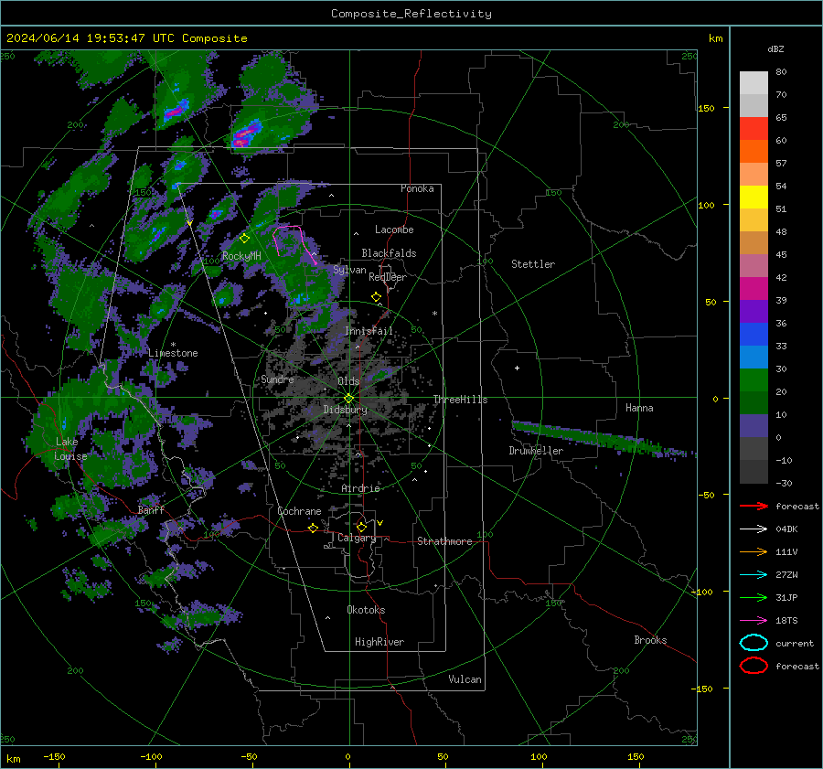The image size is (823, 769).
Task: Select the lightest grey 80 dBZ swatch
Action: point(754,83)
